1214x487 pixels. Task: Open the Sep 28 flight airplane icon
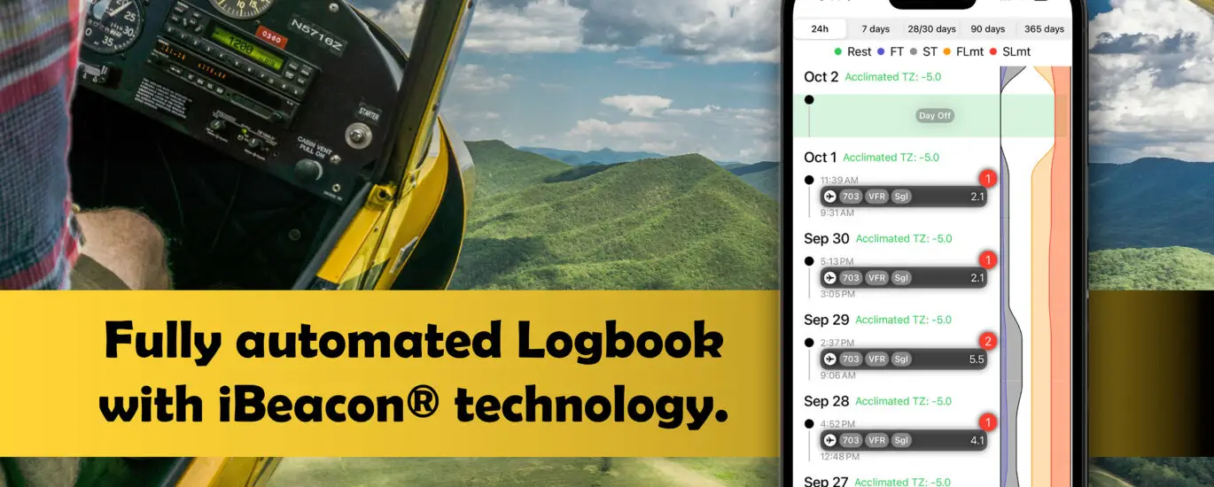coord(830,440)
